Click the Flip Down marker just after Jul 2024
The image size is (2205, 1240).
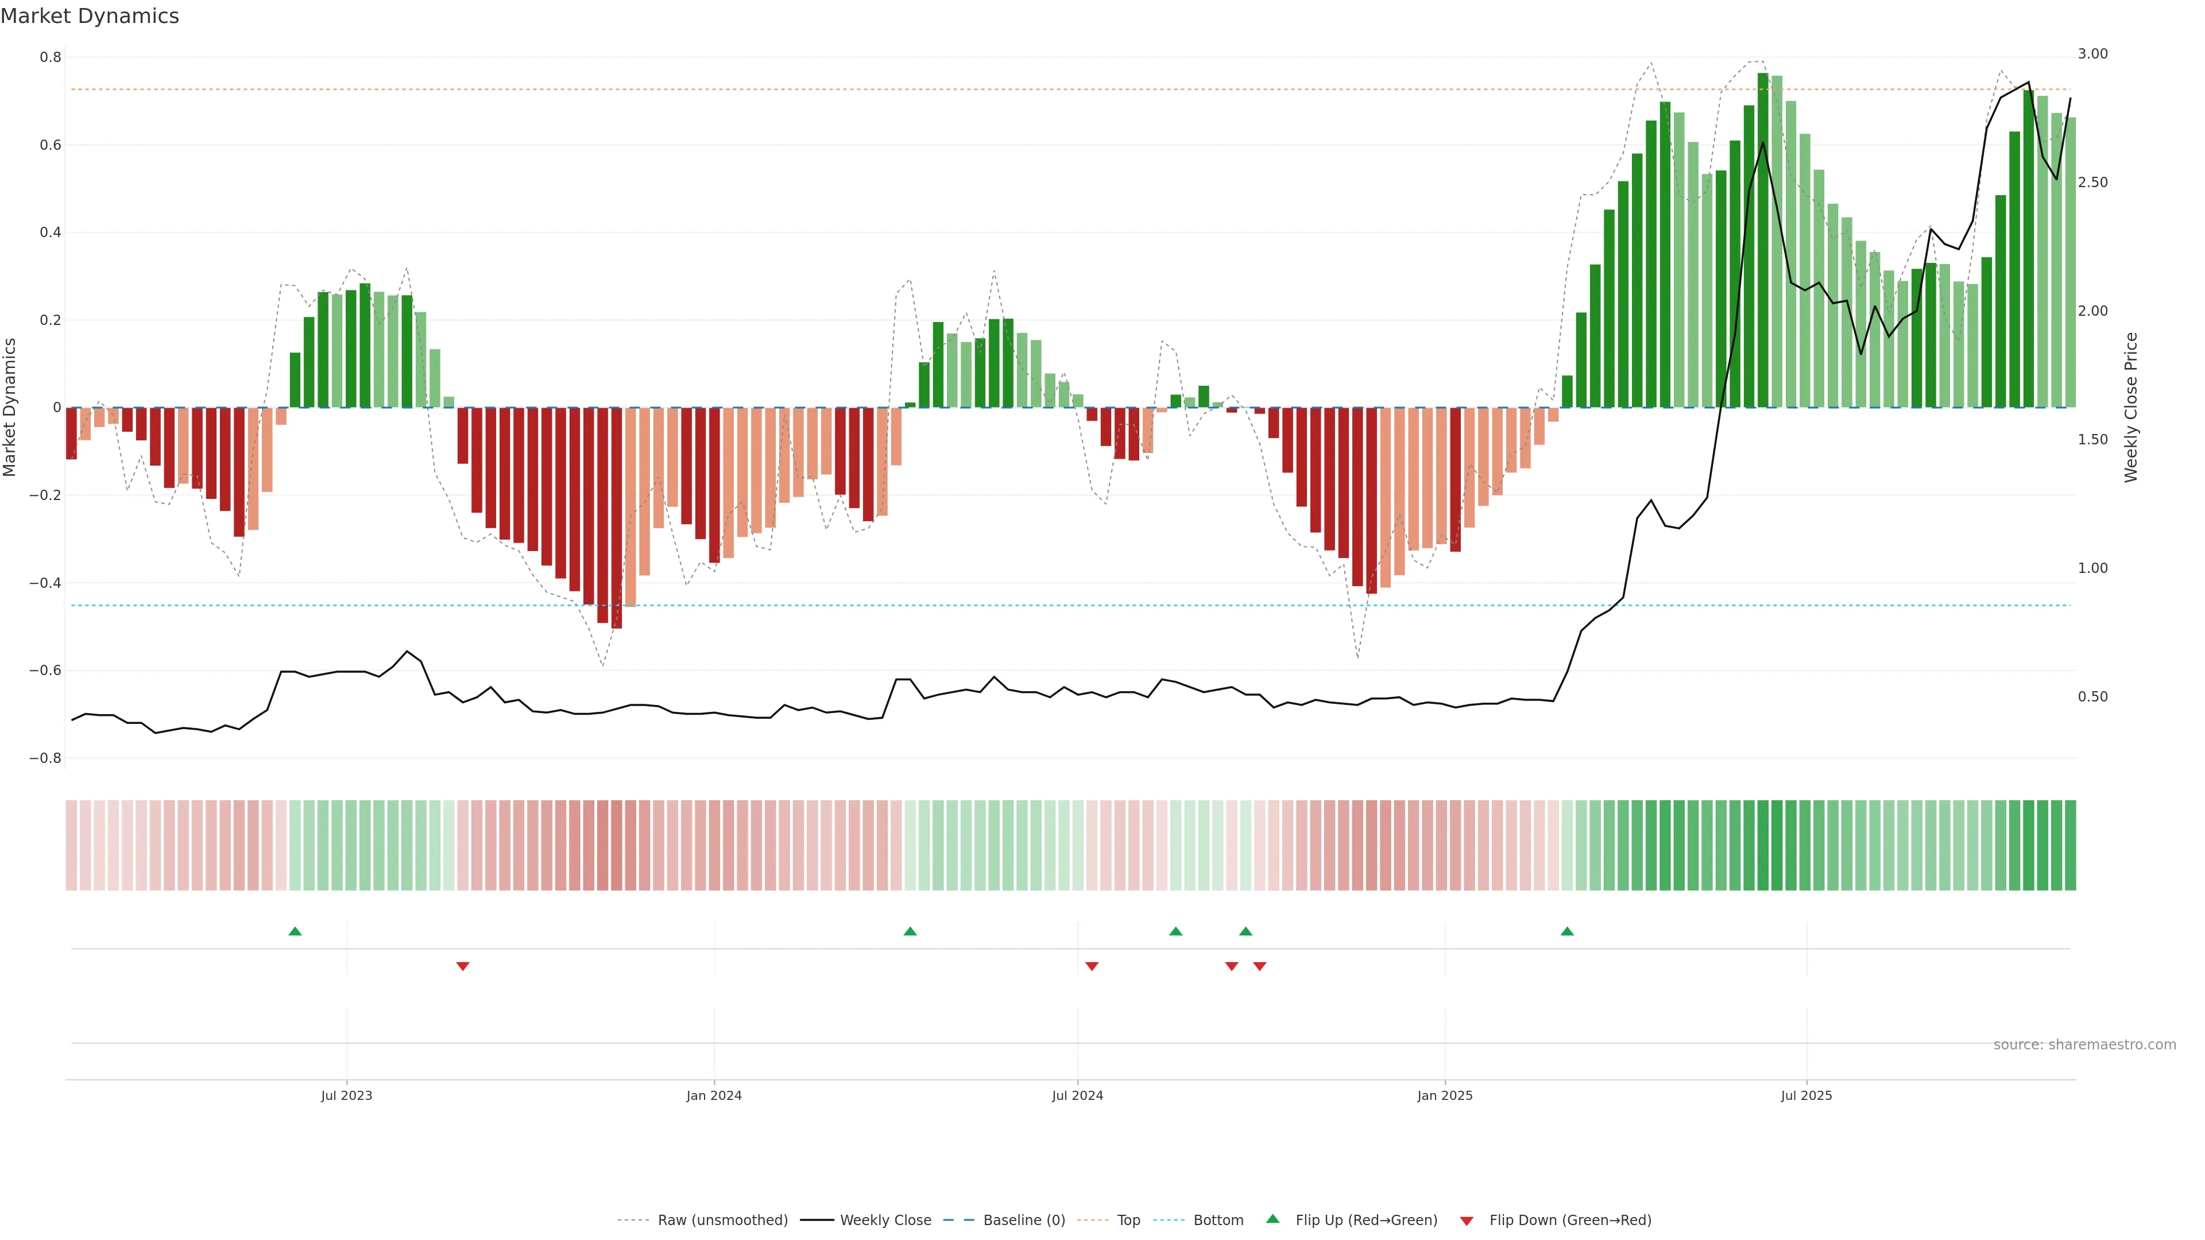pos(1092,966)
